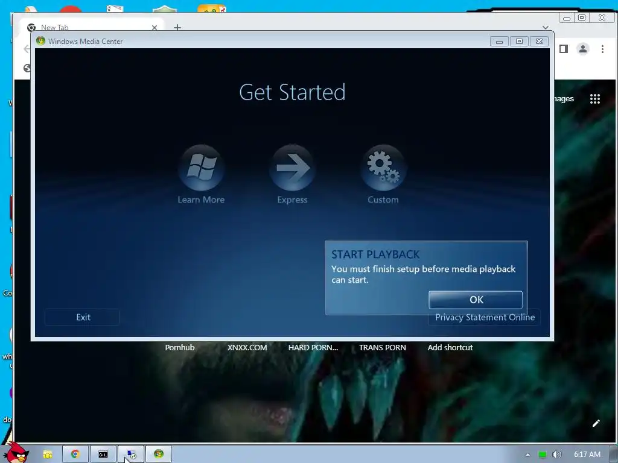Switch to Chrome from the taskbar
Viewport: 618px width, 463px height.
(75, 455)
